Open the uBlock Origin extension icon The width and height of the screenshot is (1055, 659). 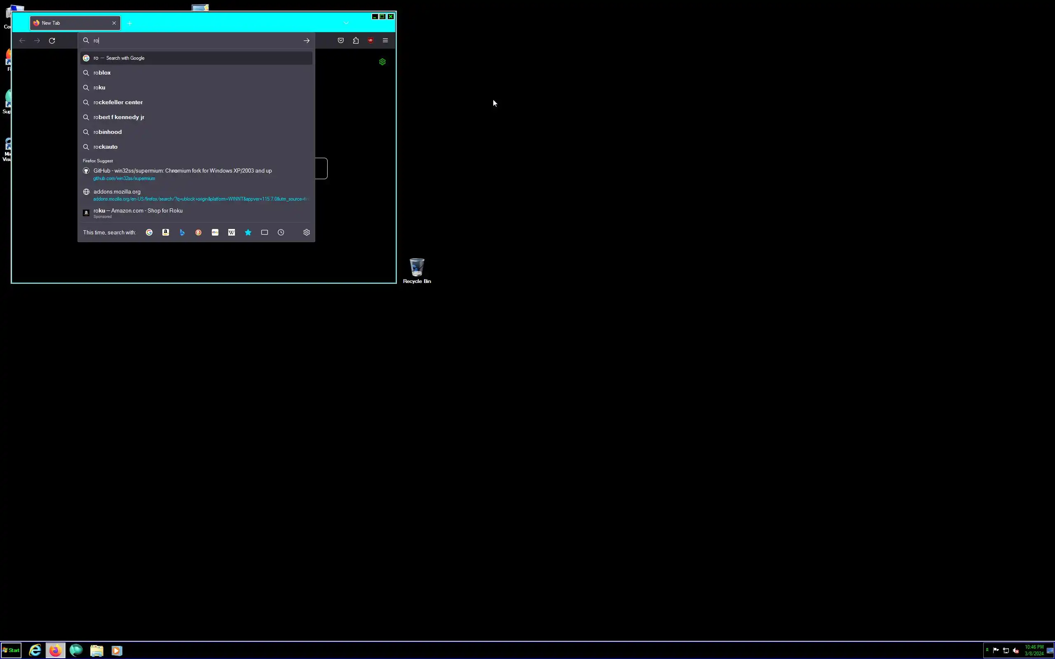point(370,40)
